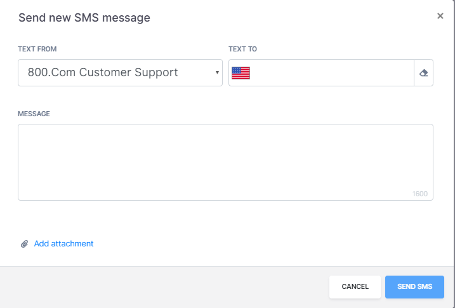Focus the Text To phone number field
The width and height of the screenshot is (455, 308).
[x=331, y=73]
